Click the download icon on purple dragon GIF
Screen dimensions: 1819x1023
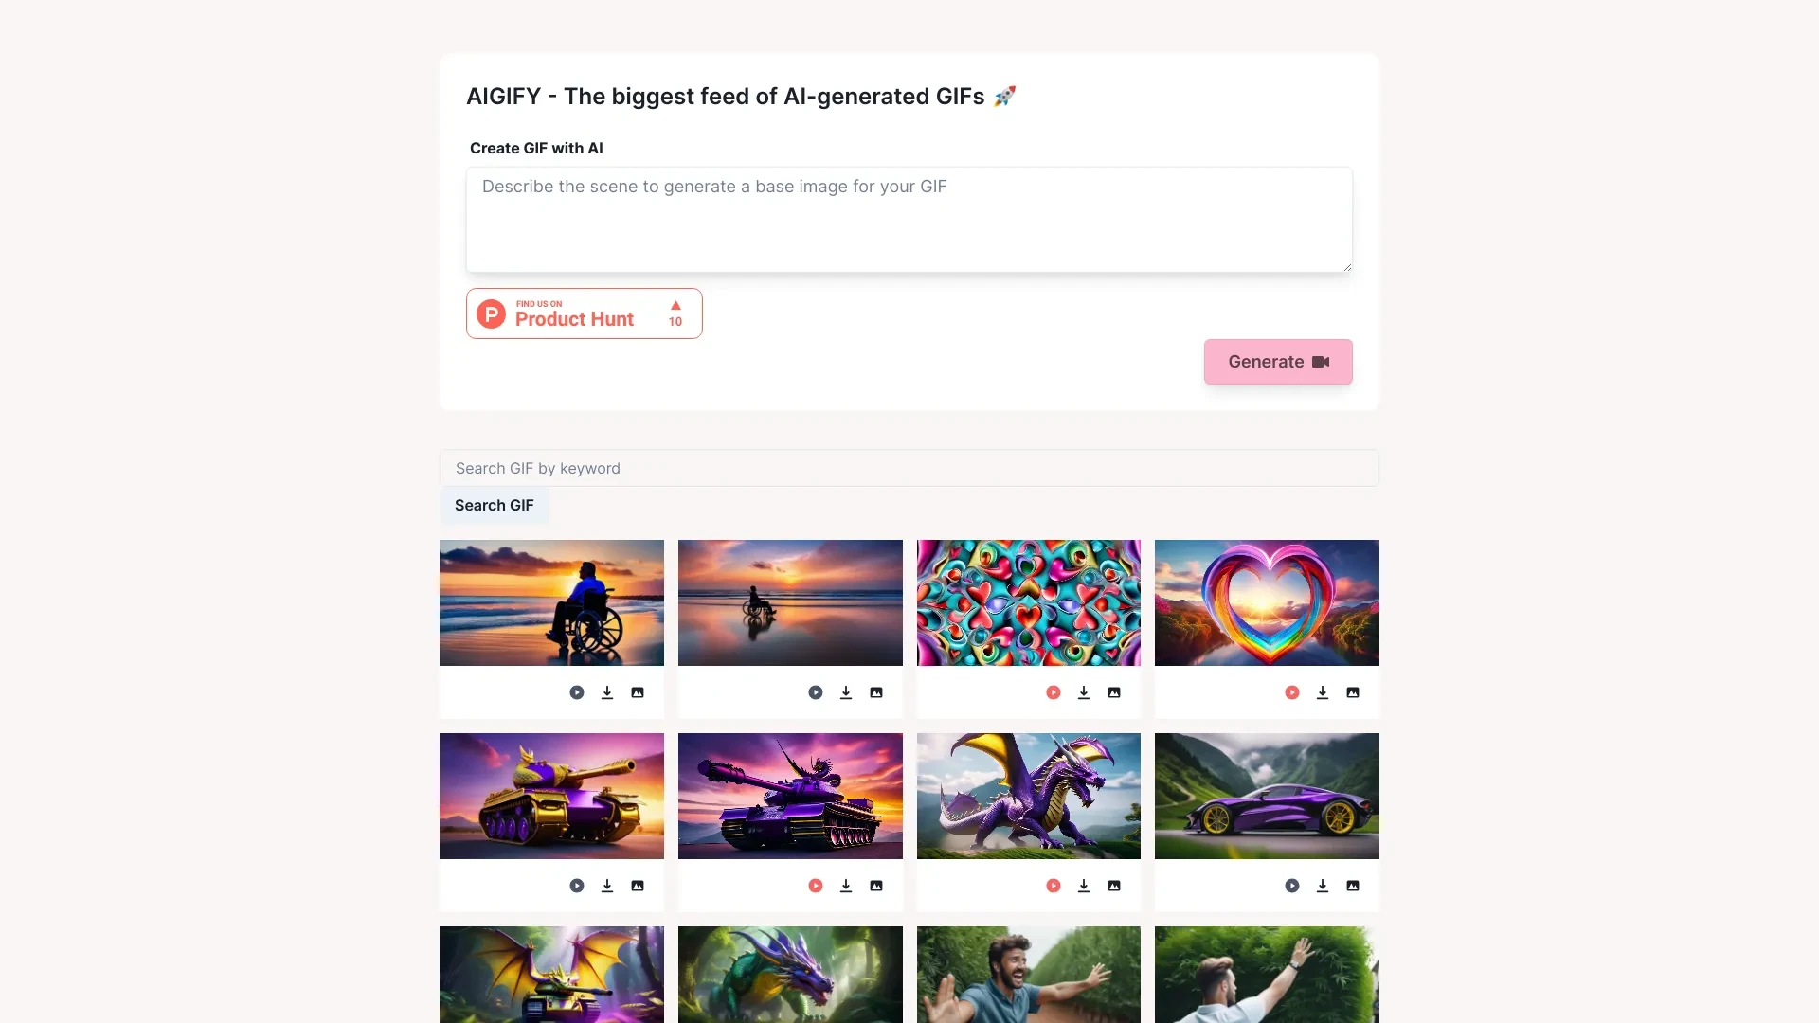point(1083,885)
